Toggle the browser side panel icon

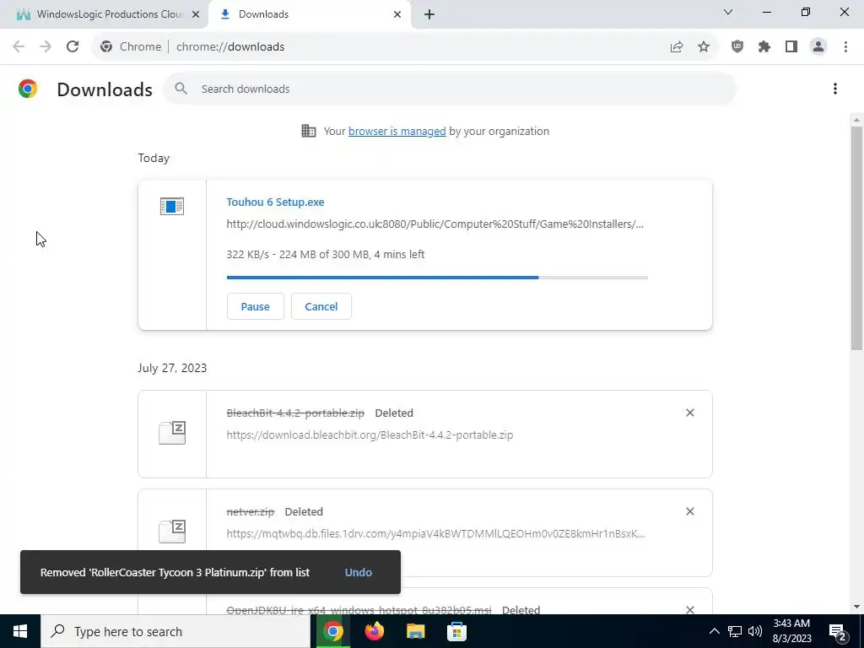coord(791,47)
